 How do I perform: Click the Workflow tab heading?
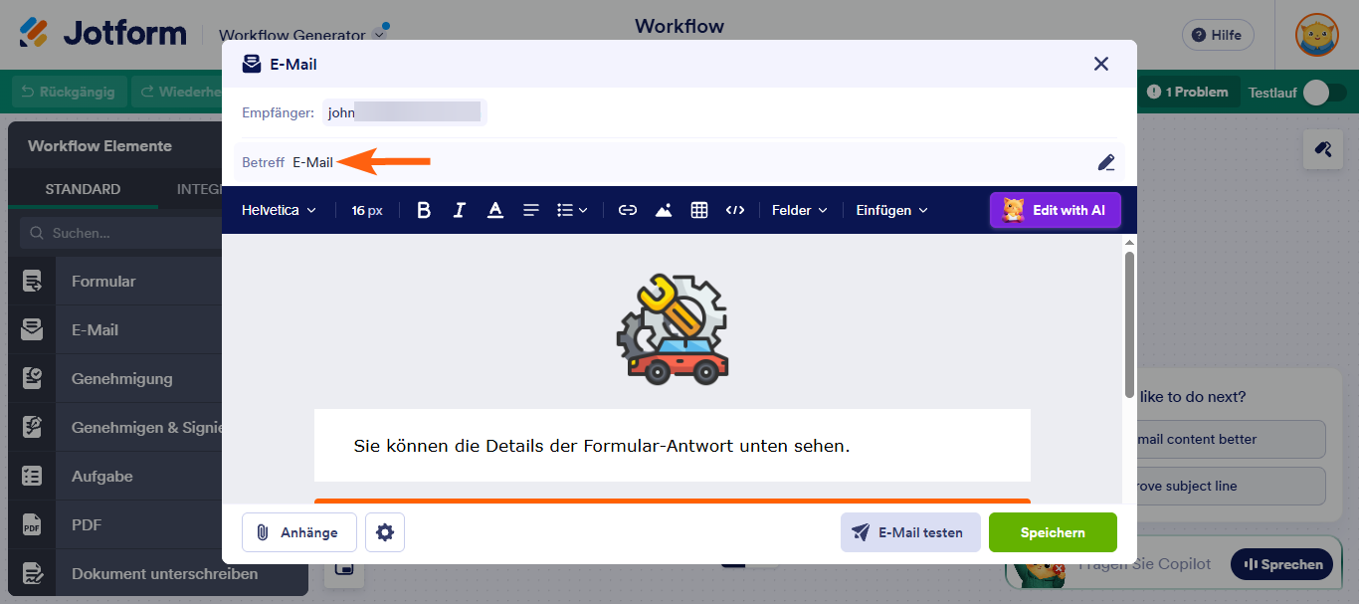(679, 27)
